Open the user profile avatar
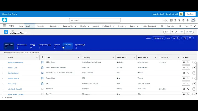The height and width of the screenshot is (111, 198). click(x=193, y=20)
